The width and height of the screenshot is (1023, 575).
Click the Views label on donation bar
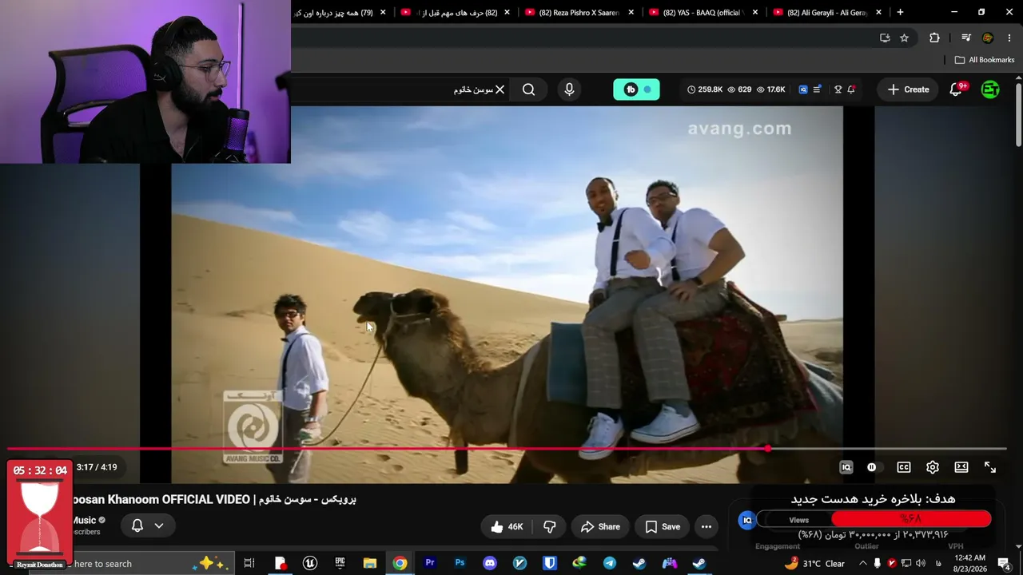click(x=799, y=520)
